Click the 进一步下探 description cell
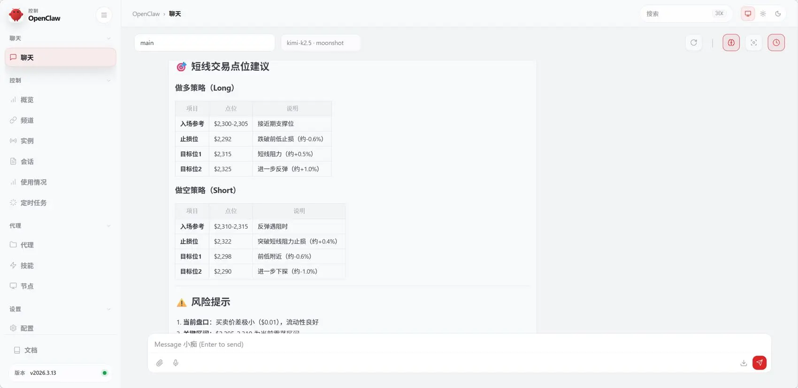Viewport: 798px width, 388px height. [x=299, y=271]
